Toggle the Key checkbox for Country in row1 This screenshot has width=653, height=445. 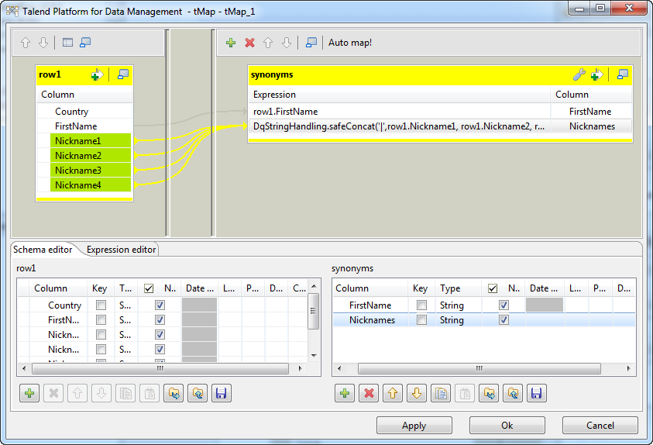101,305
